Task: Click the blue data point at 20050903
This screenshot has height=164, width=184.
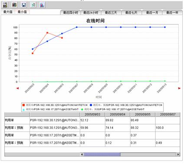Action: [x=33, y=49]
